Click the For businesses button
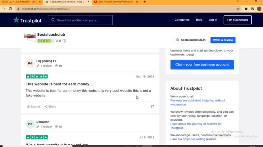 tap(237, 20)
